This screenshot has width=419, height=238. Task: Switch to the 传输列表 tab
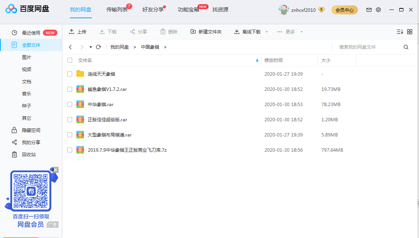[x=116, y=10]
